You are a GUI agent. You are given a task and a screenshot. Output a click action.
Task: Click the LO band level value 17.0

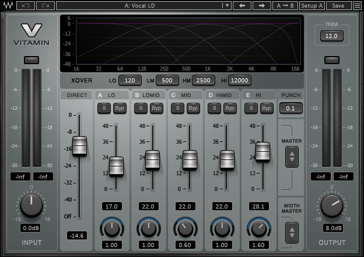tap(111, 206)
